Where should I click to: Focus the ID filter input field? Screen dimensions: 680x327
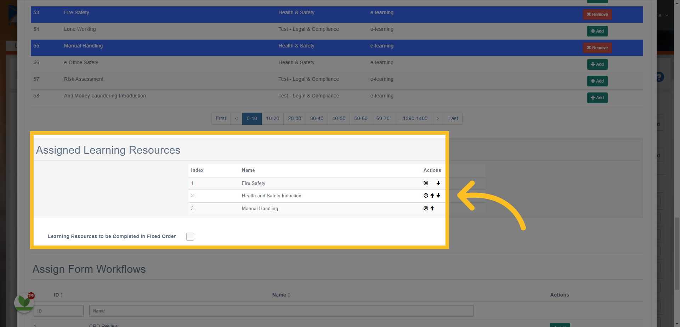[x=58, y=311]
